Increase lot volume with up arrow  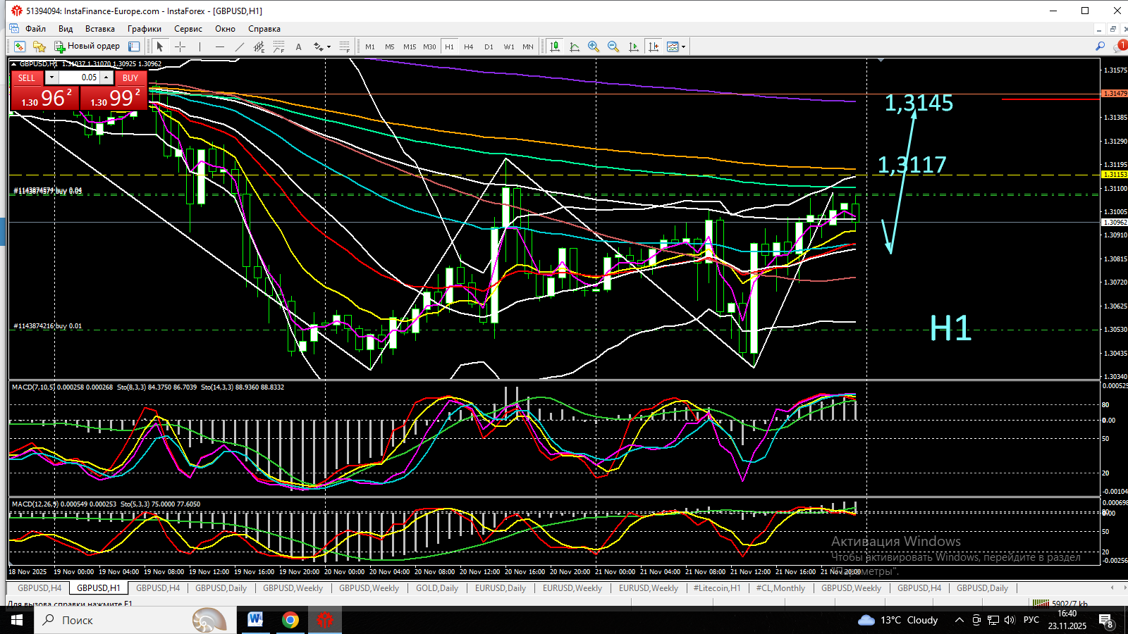coord(106,77)
